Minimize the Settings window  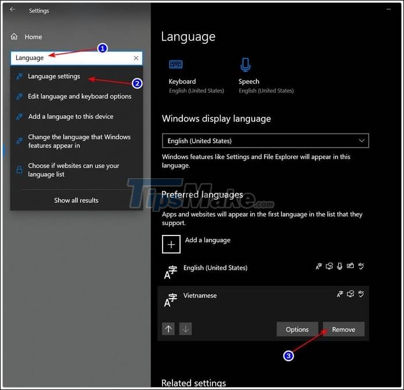(x=388, y=9)
